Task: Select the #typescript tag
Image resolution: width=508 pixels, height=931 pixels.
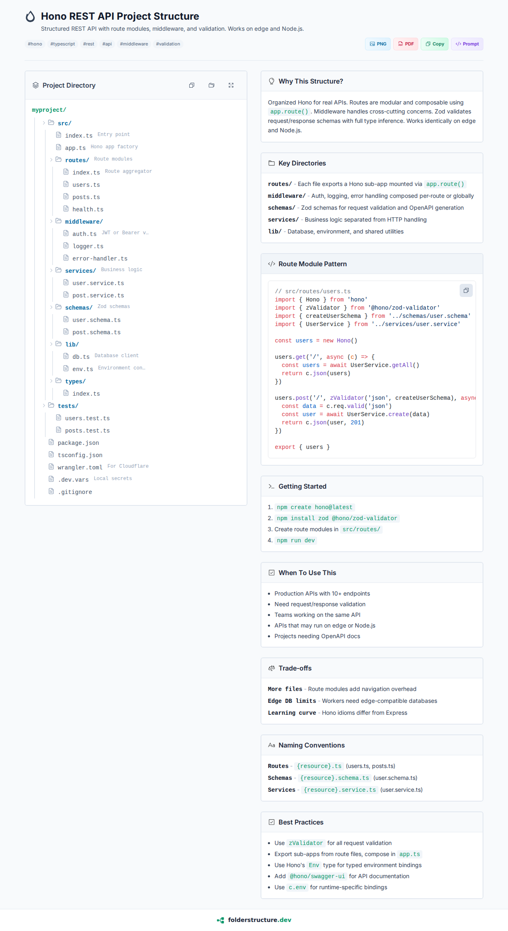Action: click(63, 44)
